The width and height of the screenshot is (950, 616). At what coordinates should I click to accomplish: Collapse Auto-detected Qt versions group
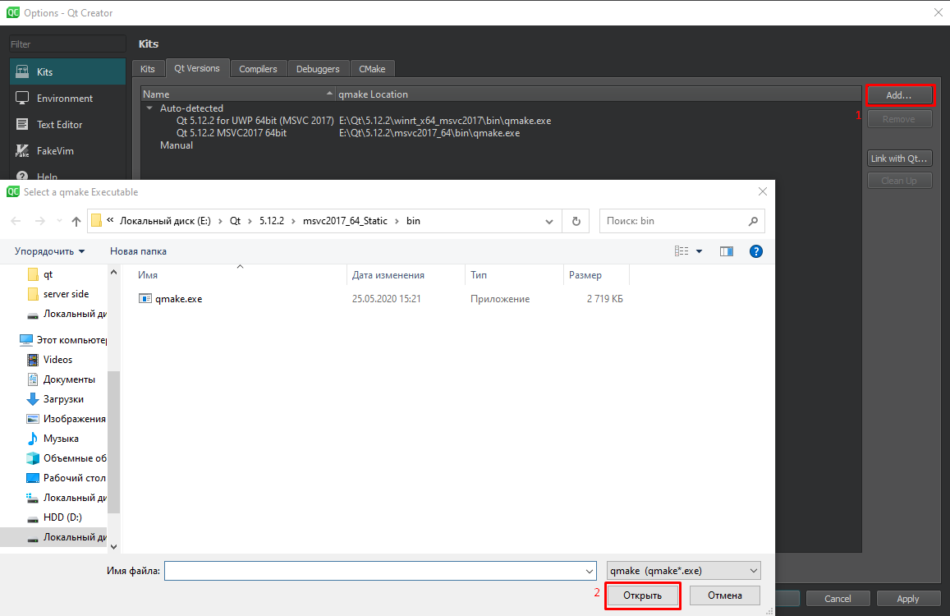pos(149,108)
